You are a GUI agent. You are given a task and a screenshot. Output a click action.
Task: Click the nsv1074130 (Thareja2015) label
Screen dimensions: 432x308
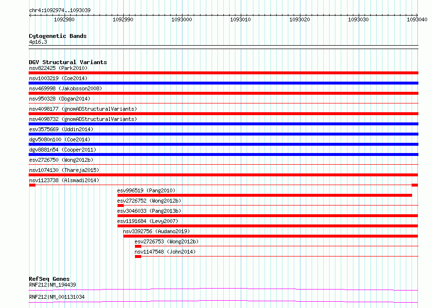(64, 170)
